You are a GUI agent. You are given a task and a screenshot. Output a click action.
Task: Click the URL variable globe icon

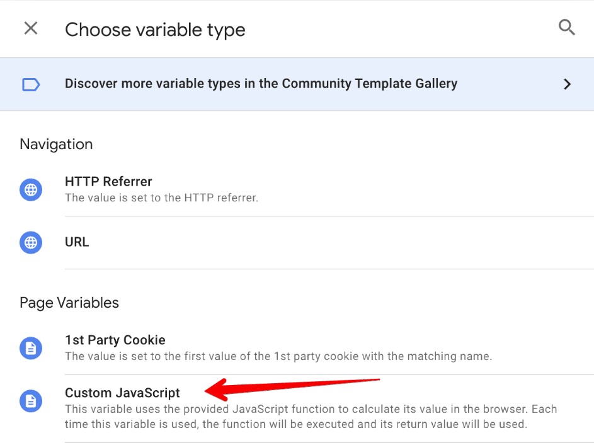(x=31, y=242)
